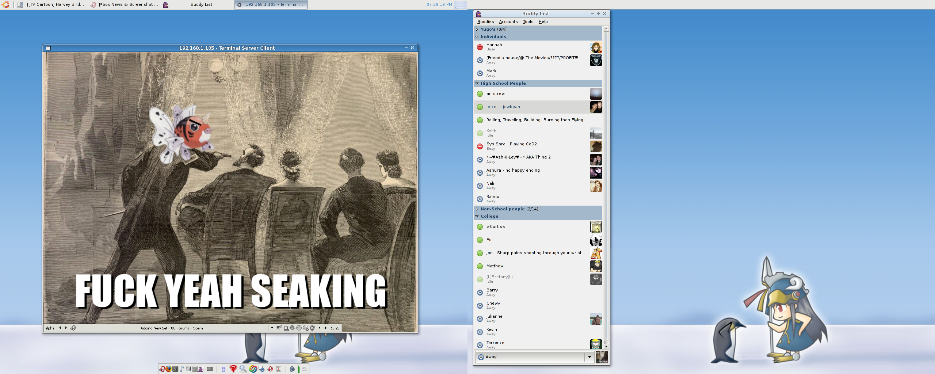Select the buddy 'le cell - jewbean'

(503, 107)
